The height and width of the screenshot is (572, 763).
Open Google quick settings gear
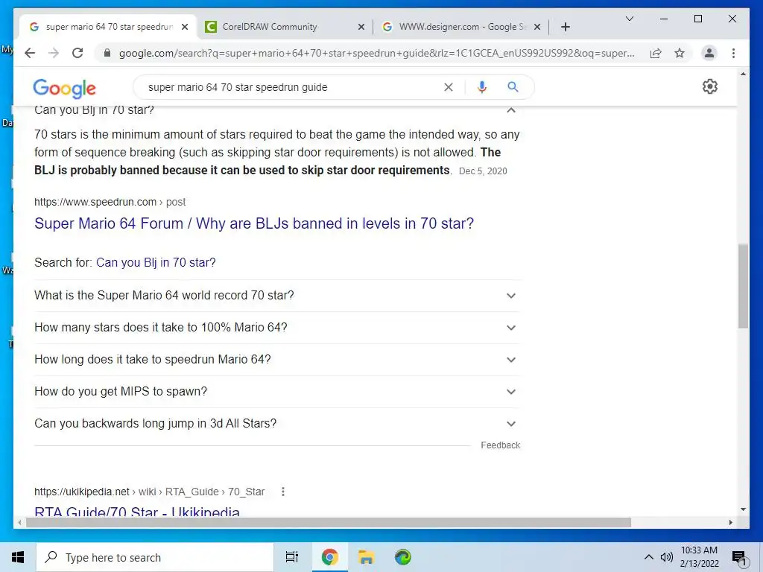coord(709,86)
